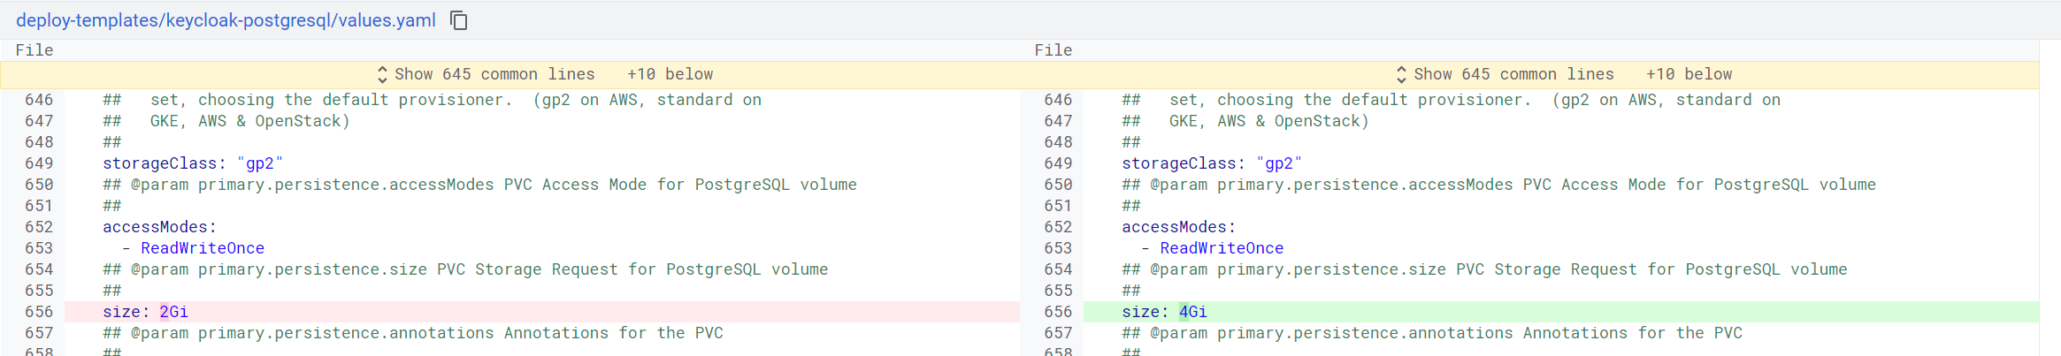Screen dimensions: 2061x356
Task: Click the right 'File' header
Action: click(x=1053, y=50)
